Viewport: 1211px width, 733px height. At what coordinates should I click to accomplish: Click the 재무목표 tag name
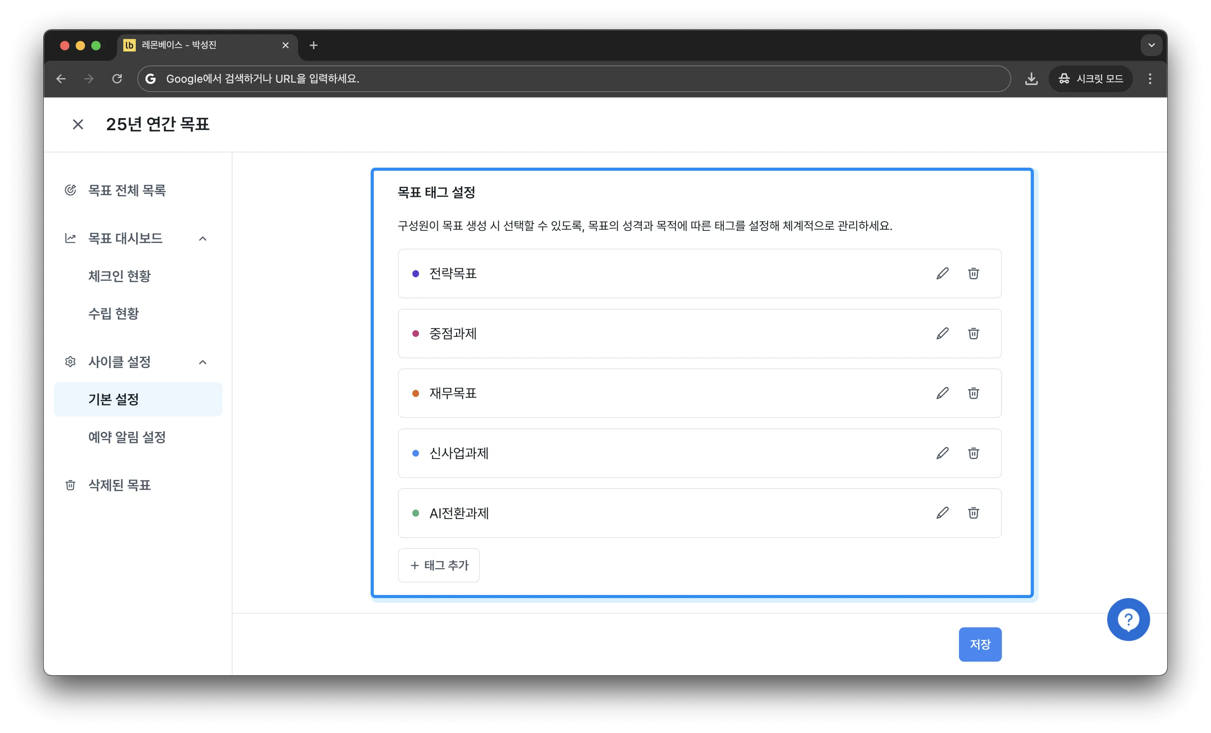453,393
